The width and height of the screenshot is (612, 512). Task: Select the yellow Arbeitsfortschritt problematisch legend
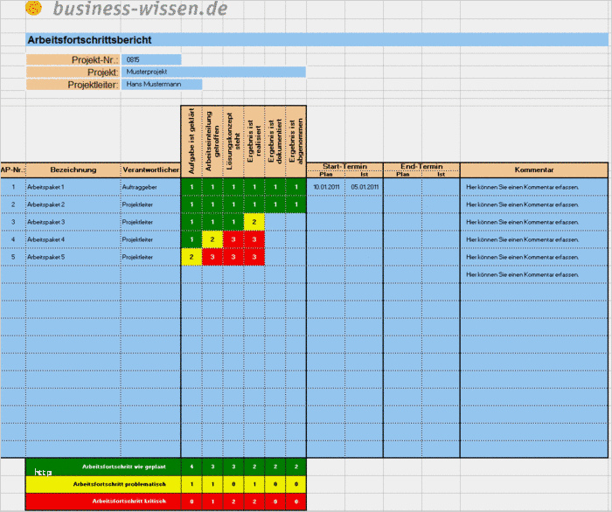click(x=103, y=484)
